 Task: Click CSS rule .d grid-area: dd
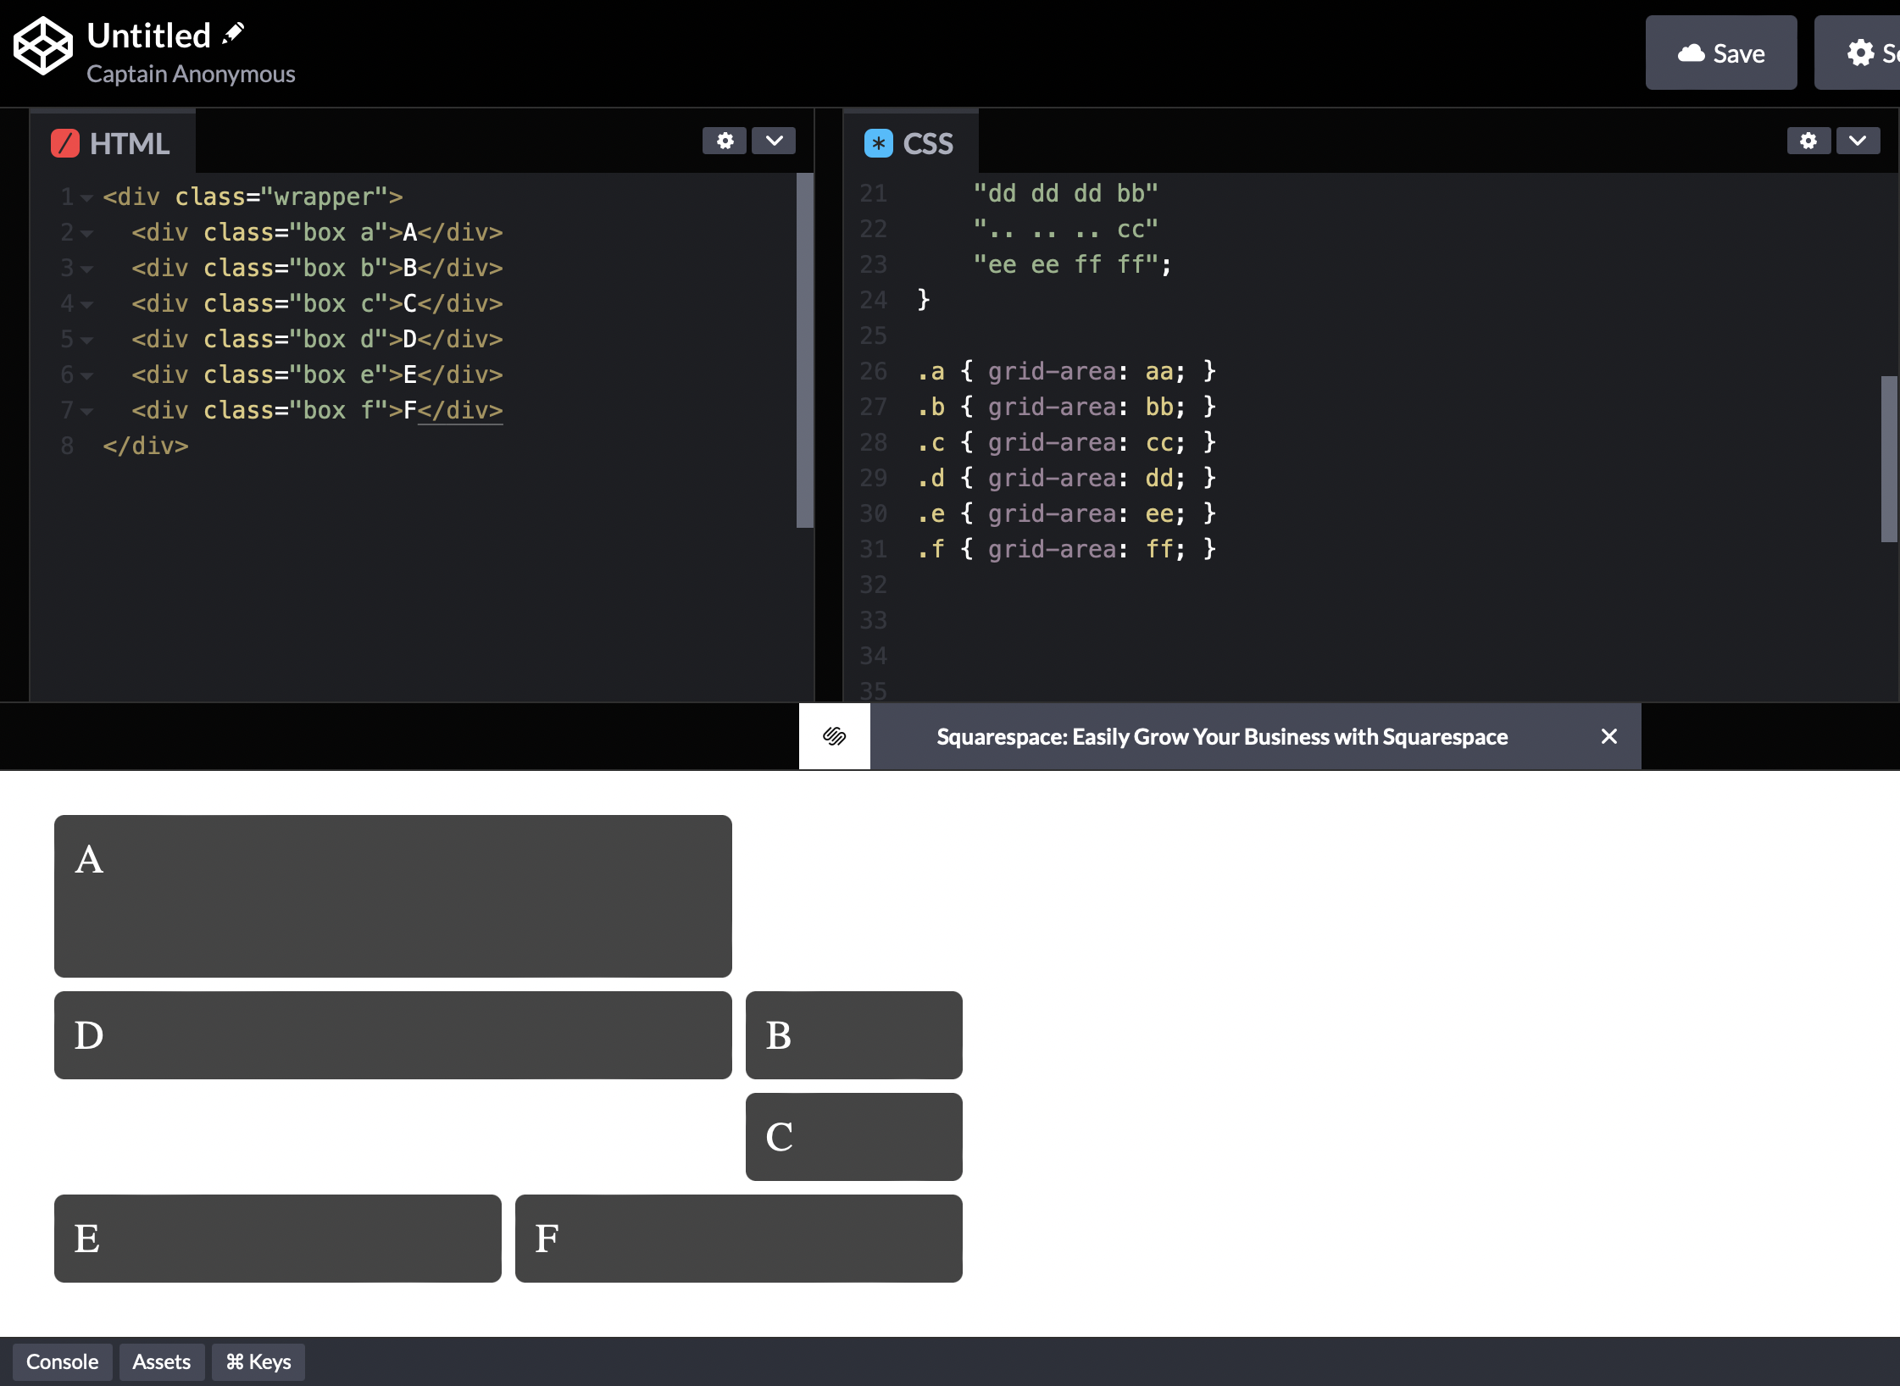[1066, 478]
